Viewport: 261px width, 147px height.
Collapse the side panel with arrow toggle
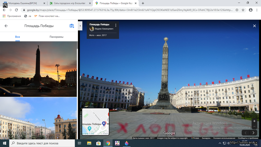80,25
